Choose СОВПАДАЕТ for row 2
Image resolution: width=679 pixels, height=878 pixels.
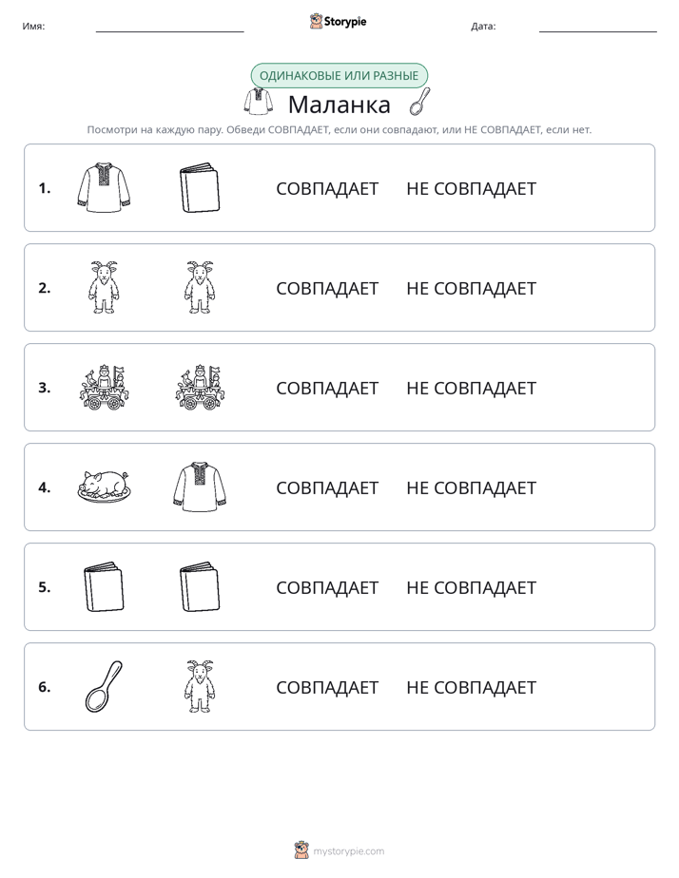click(x=327, y=288)
